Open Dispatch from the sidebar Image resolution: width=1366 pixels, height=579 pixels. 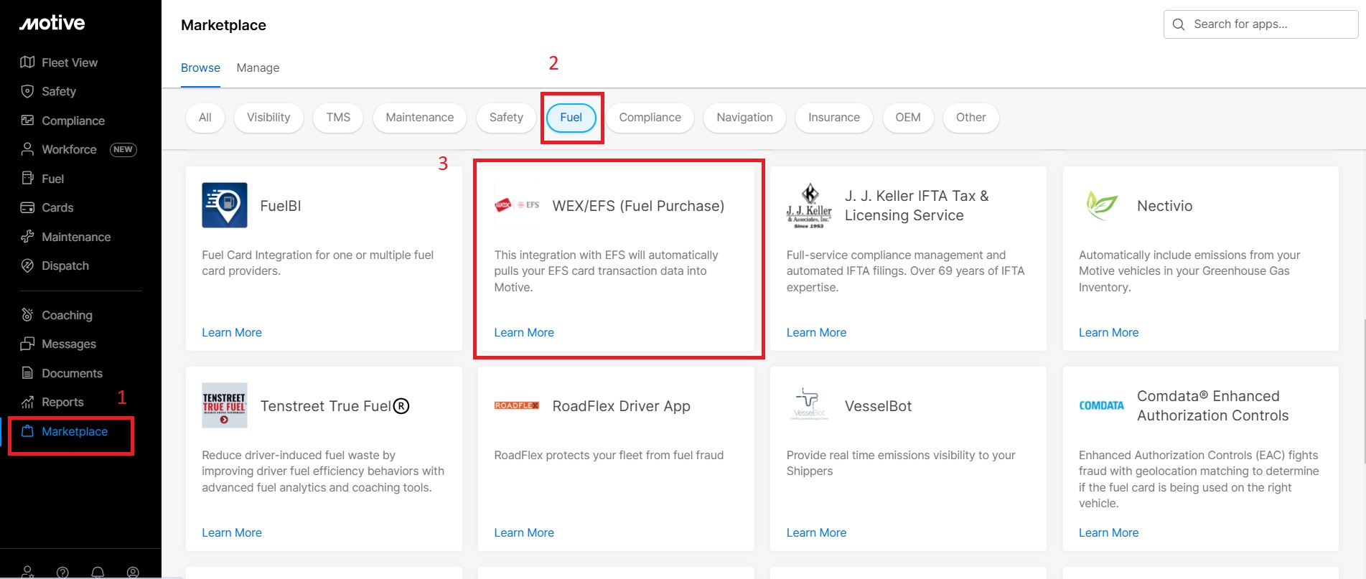(65, 265)
